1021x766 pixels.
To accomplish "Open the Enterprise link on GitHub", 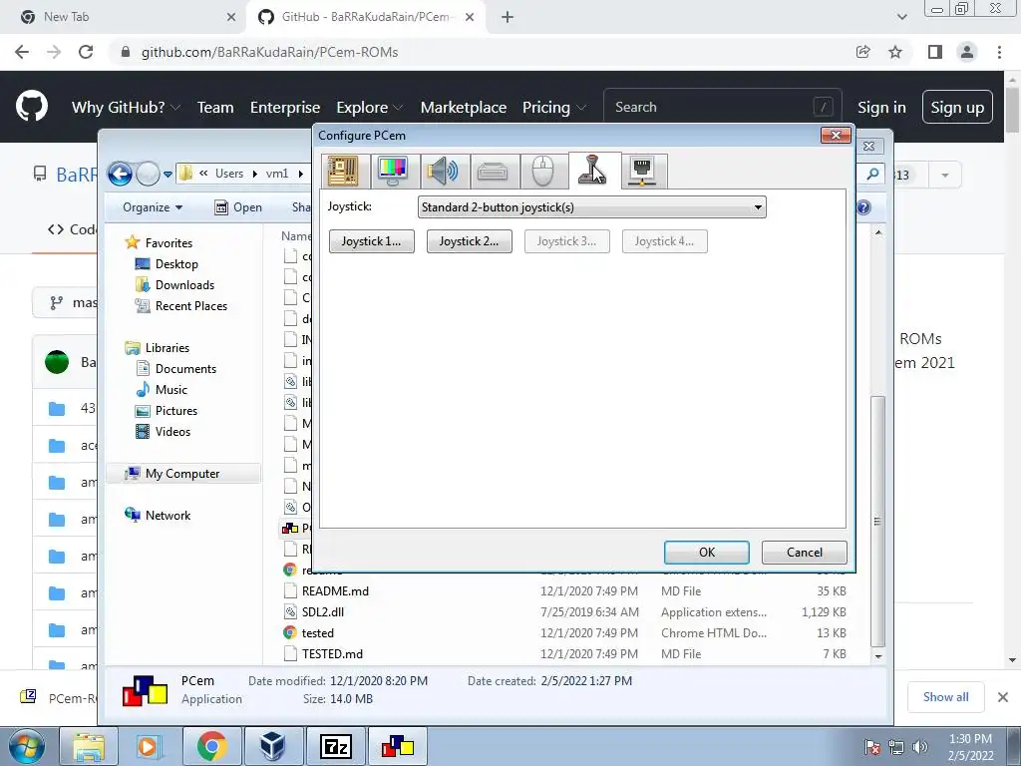I will click(285, 107).
